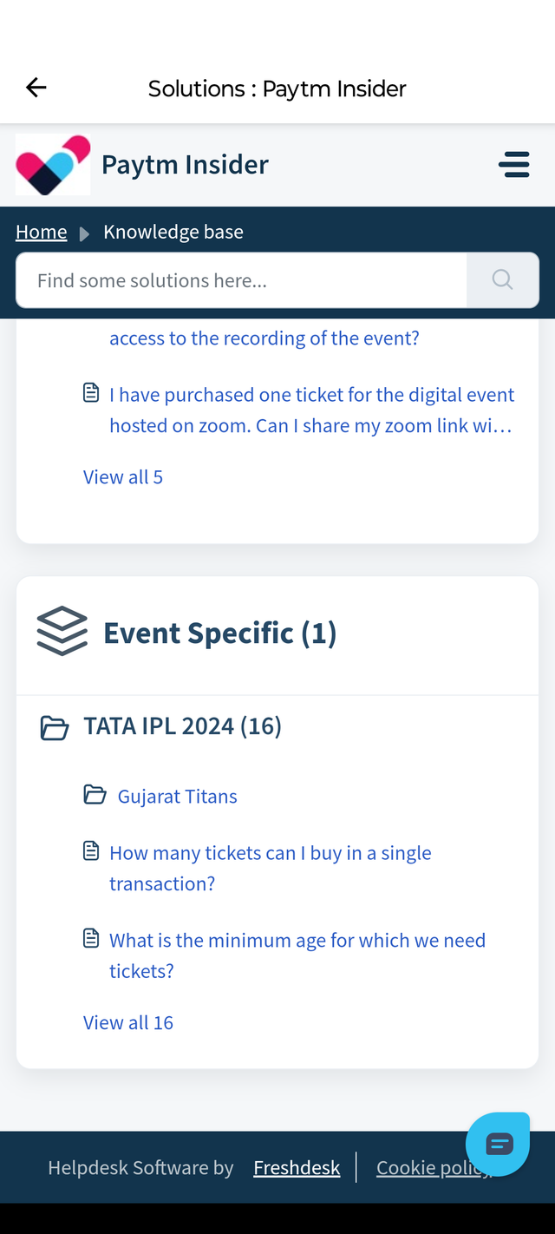Open the Gujarat Titans folder link

177,797
